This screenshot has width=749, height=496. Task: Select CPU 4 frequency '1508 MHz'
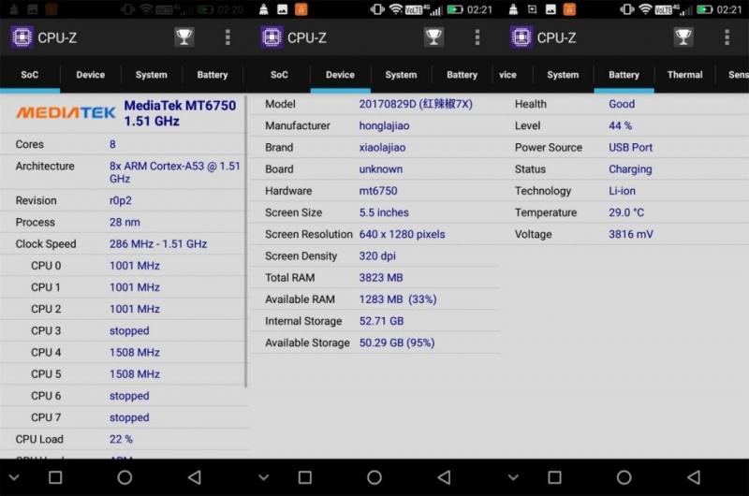click(x=135, y=352)
